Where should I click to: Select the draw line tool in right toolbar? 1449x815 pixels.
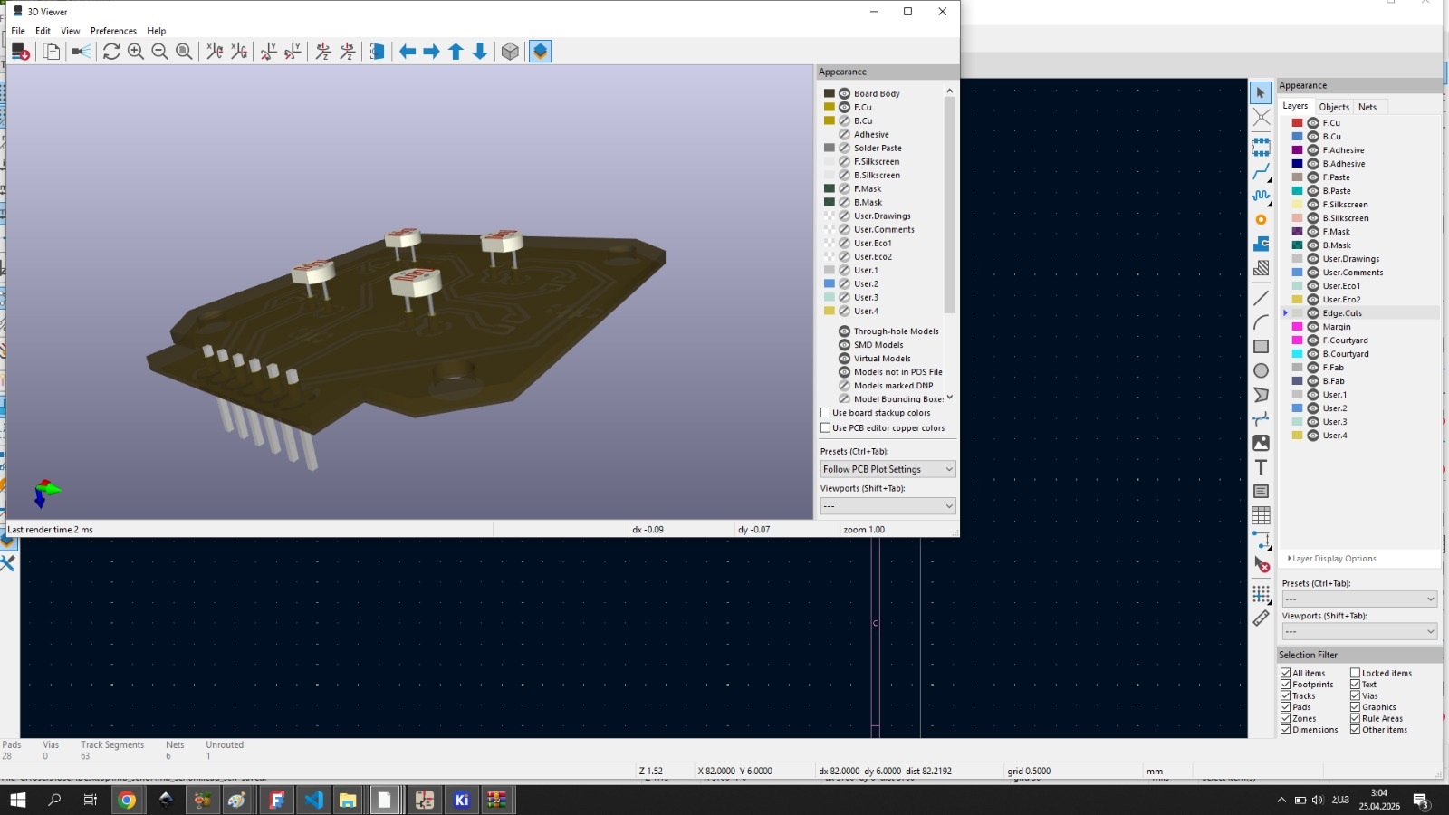(1261, 298)
